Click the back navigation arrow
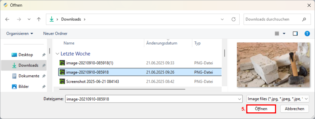The width and height of the screenshot is (315, 119). tap(7, 19)
